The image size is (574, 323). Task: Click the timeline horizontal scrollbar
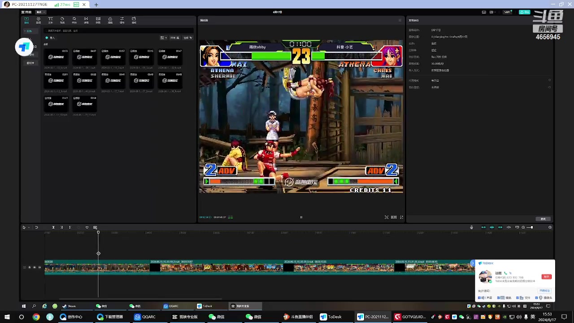(x=140, y=299)
